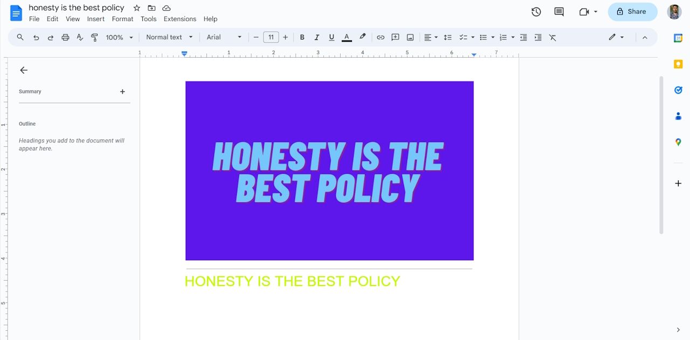Clear formatting of selected text
Image resolution: width=690 pixels, height=340 pixels.
click(553, 37)
